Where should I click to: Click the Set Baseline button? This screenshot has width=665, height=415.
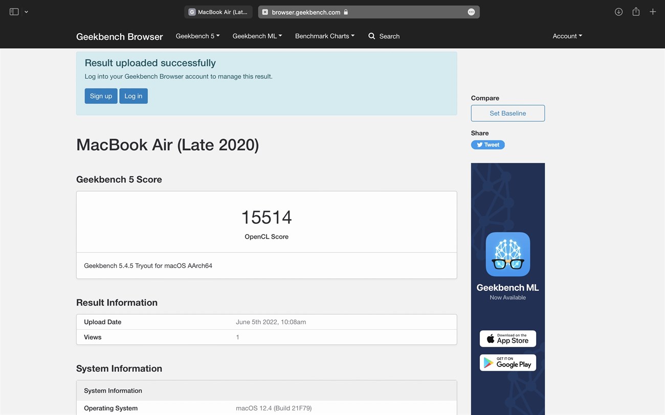[x=508, y=113]
